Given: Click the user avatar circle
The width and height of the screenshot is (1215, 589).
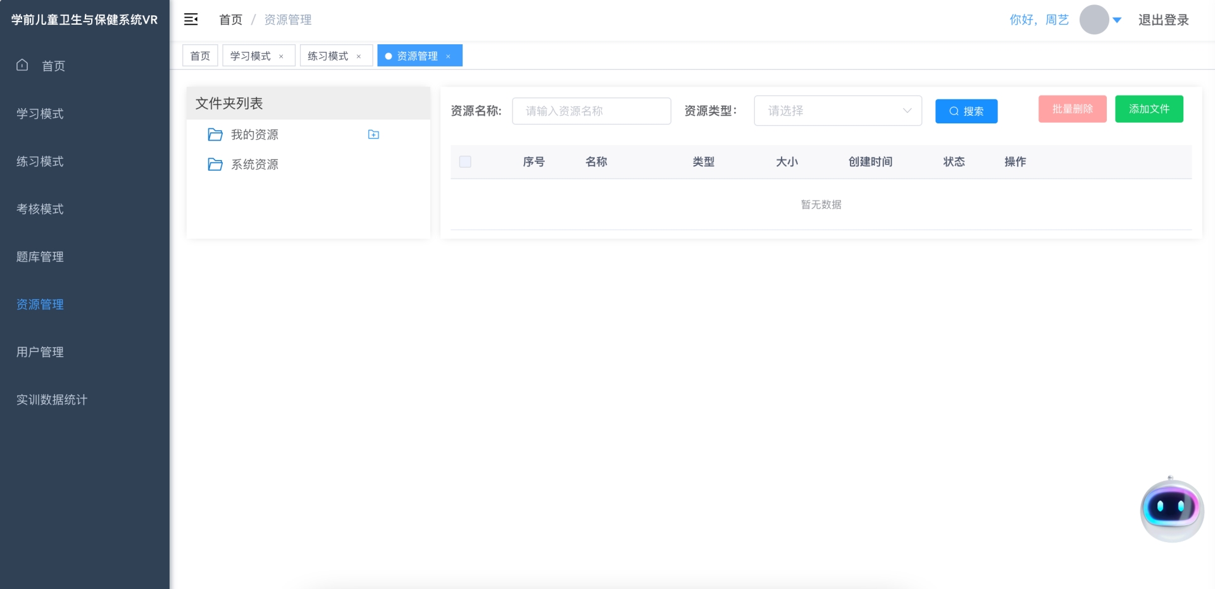Looking at the screenshot, I should (x=1093, y=20).
